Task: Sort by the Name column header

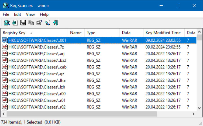Action: 76,33
